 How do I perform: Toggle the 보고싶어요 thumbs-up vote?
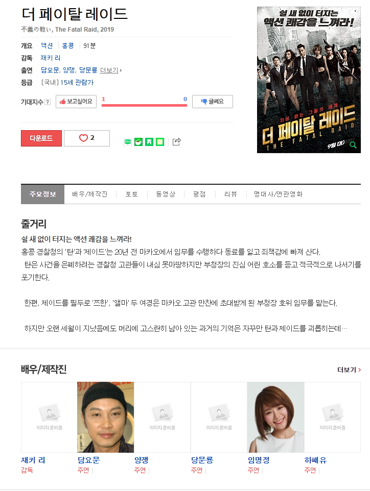(76, 102)
